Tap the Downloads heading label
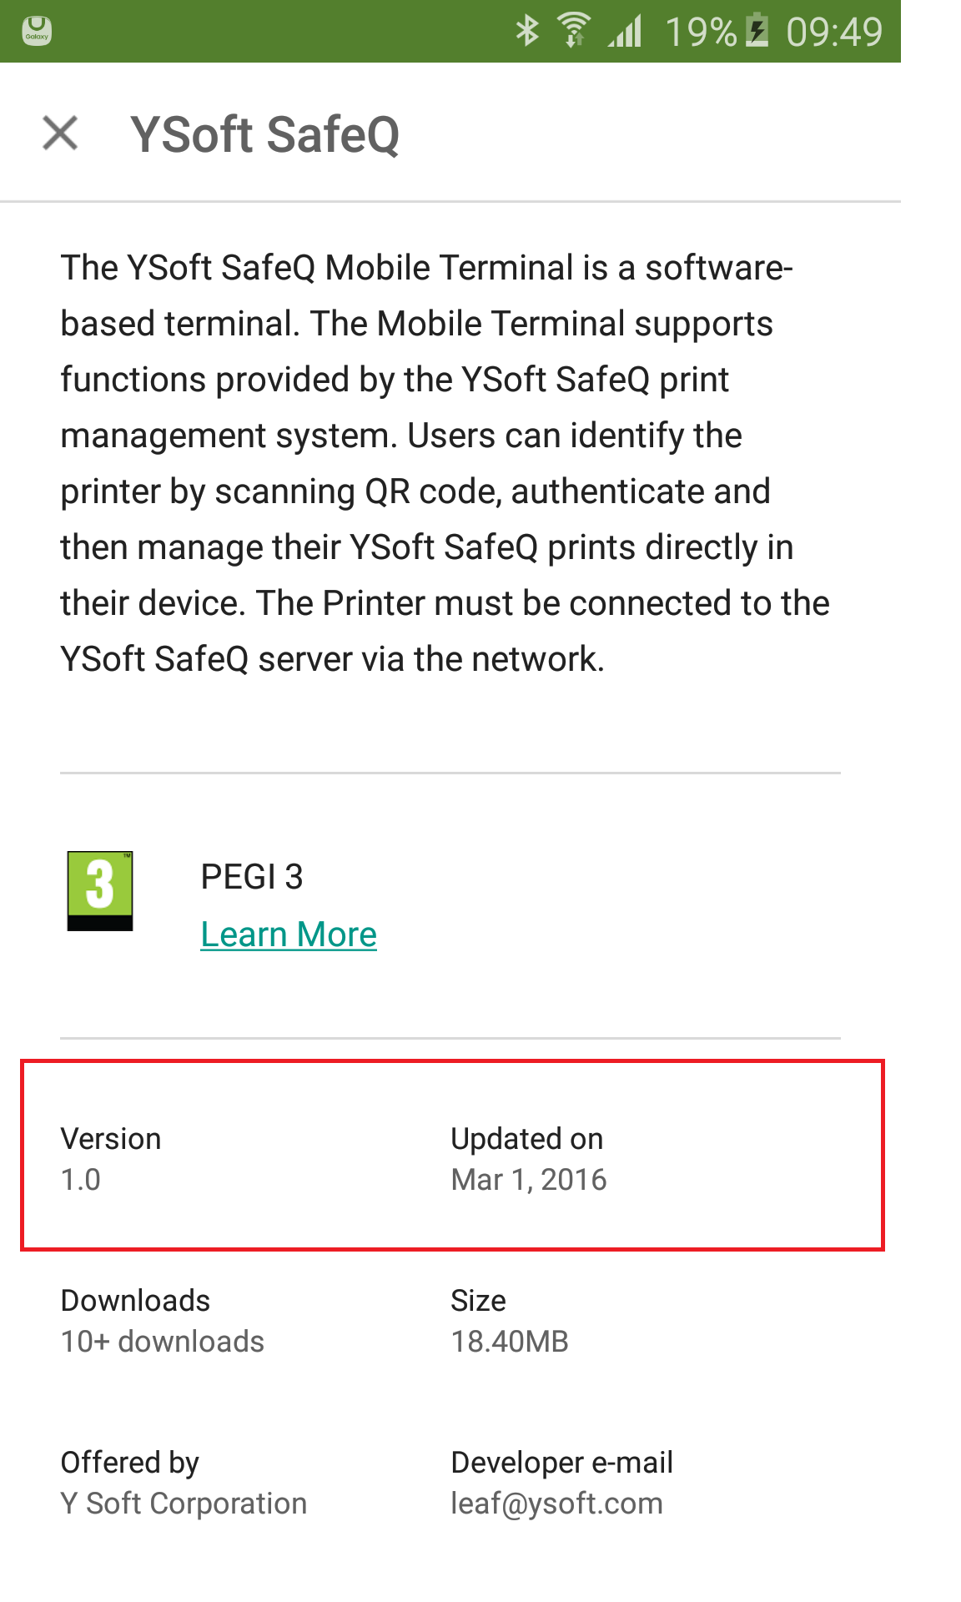Screen dimensions: 961x1602 [x=135, y=1301]
